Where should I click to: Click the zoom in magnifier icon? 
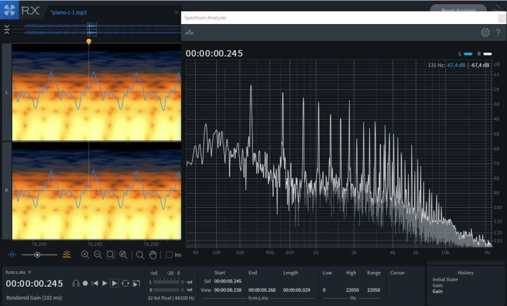[85, 255]
